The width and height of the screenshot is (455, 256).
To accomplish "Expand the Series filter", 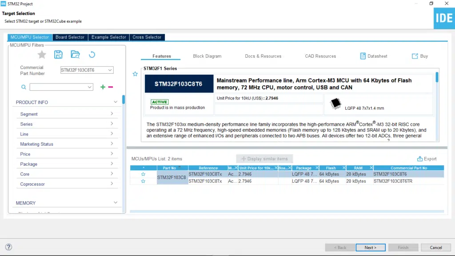I will (x=112, y=124).
